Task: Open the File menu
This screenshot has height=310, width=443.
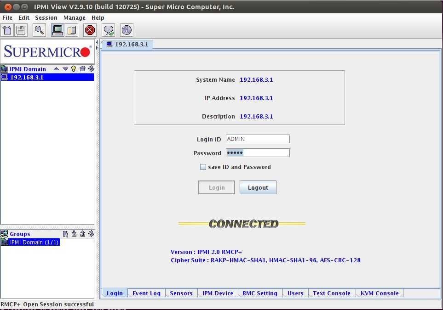Action: (7, 18)
